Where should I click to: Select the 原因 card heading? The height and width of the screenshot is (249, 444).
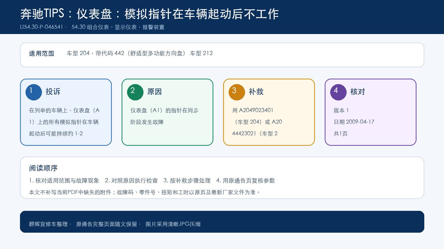point(155,92)
